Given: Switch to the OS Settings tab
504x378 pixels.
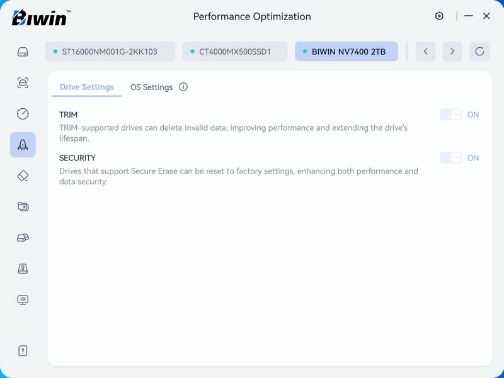Looking at the screenshot, I should pyautogui.click(x=151, y=87).
